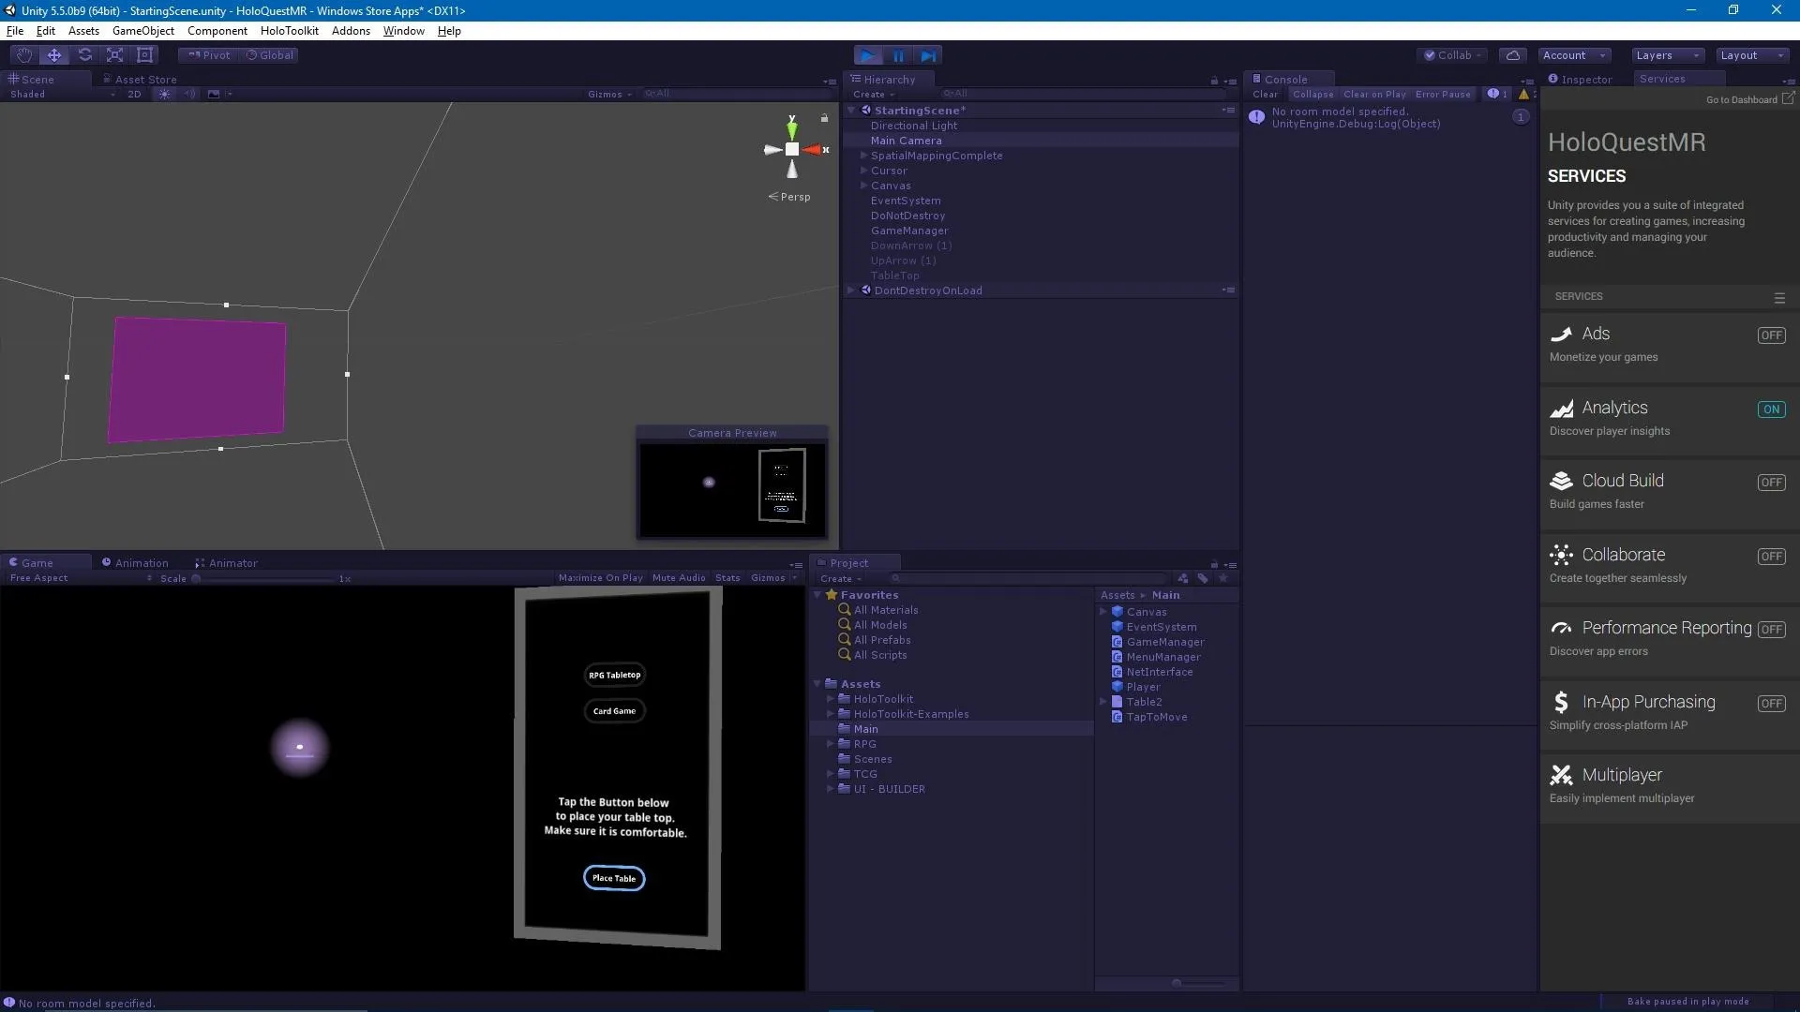Open the HoloToolkit menu
The height and width of the screenshot is (1012, 1800).
coord(289,31)
